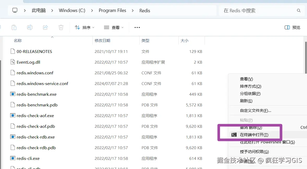Screen dimensions: 307x169
Task: Expand chevron after Windows (C:) in breadcrumb
Action: 92,11
